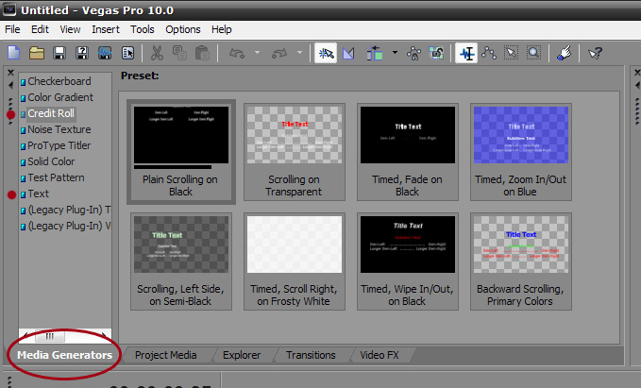Viewport: 641px width, 388px height.
Task: Toggle Auto Ripple button
Action: coord(375,53)
